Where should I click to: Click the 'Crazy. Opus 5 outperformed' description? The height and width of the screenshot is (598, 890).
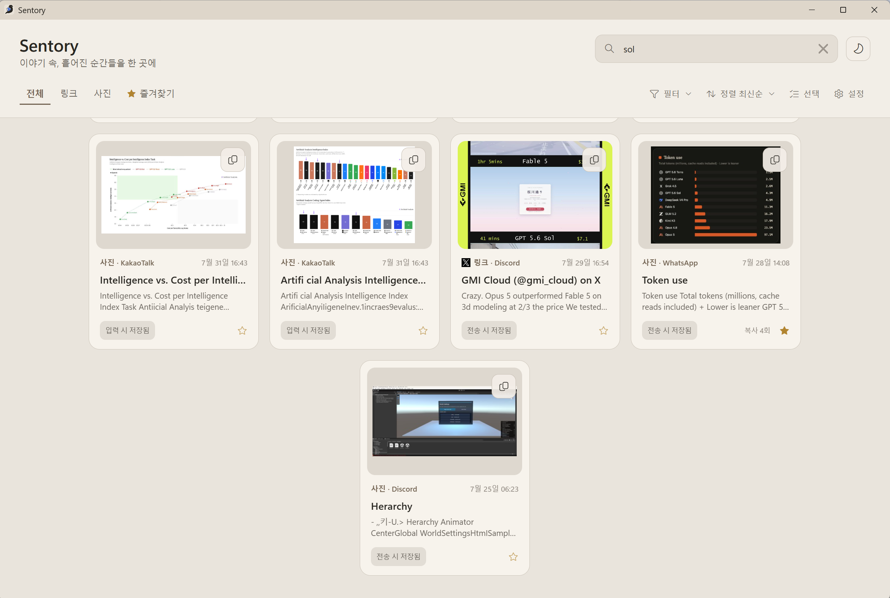coord(534,301)
